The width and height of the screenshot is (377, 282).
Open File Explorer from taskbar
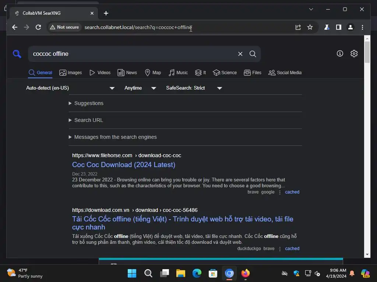[180, 273]
